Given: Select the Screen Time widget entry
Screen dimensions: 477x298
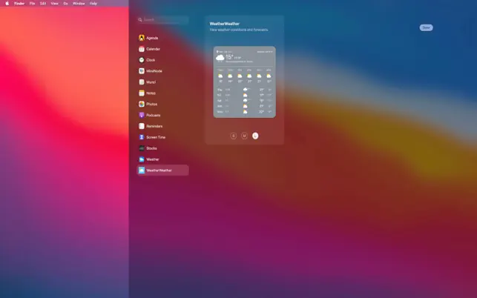Looking at the screenshot, I should (156, 137).
